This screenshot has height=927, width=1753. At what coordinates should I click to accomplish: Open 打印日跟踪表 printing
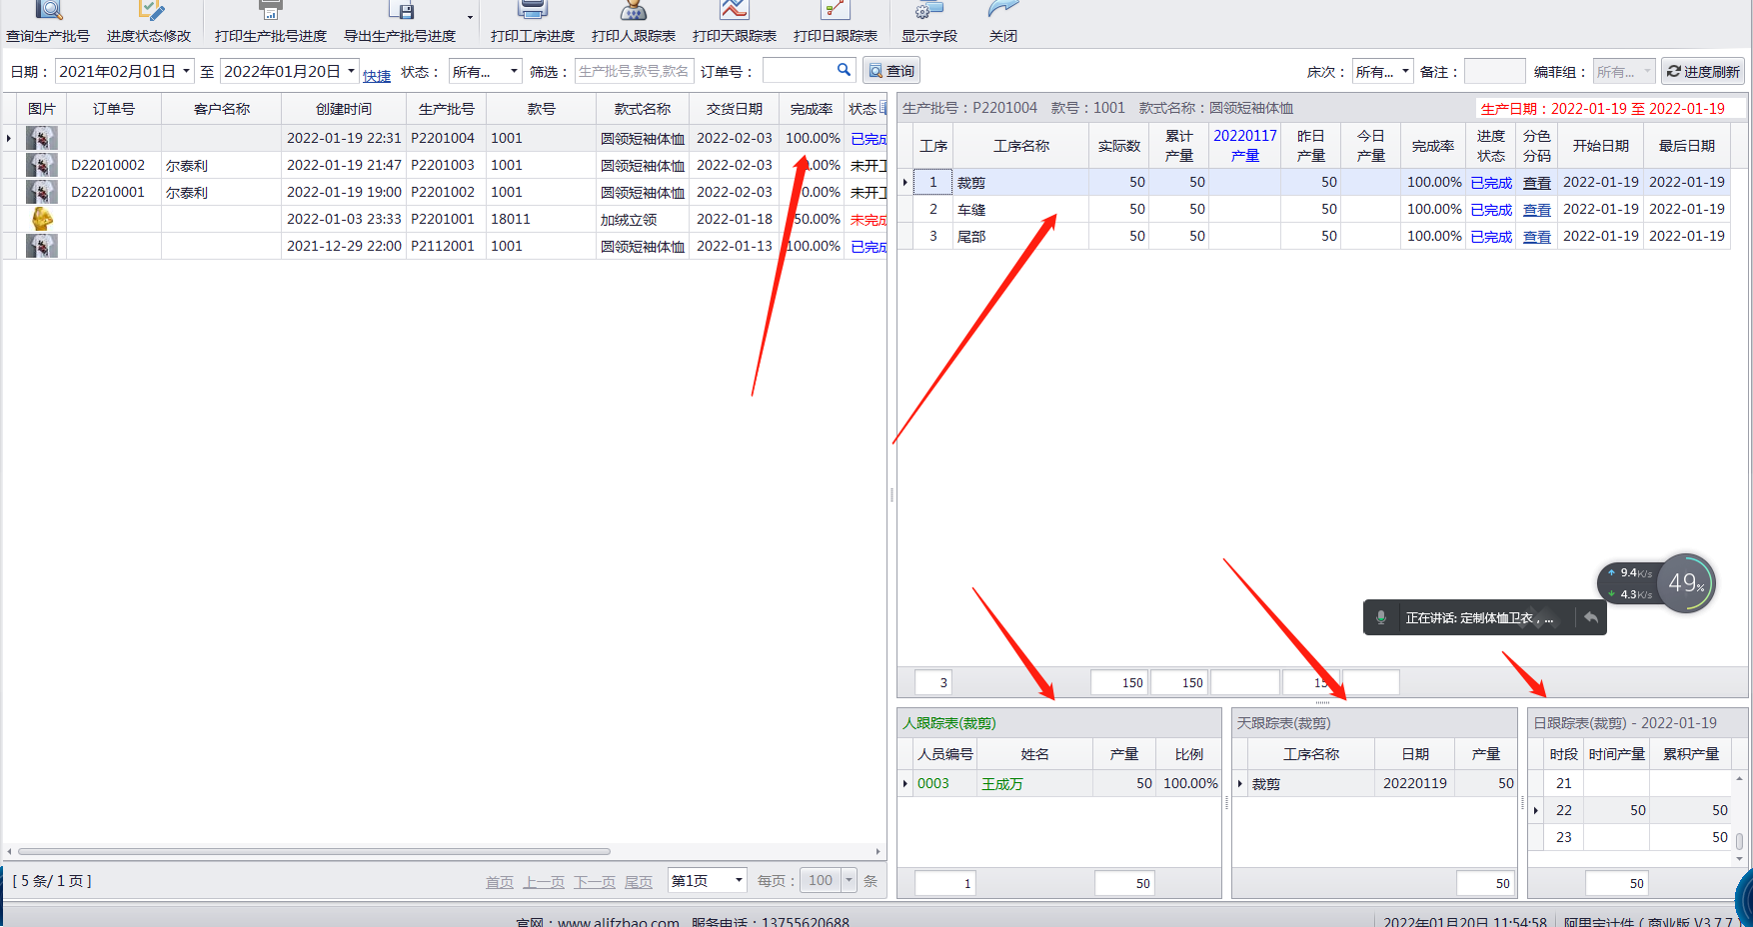[836, 20]
